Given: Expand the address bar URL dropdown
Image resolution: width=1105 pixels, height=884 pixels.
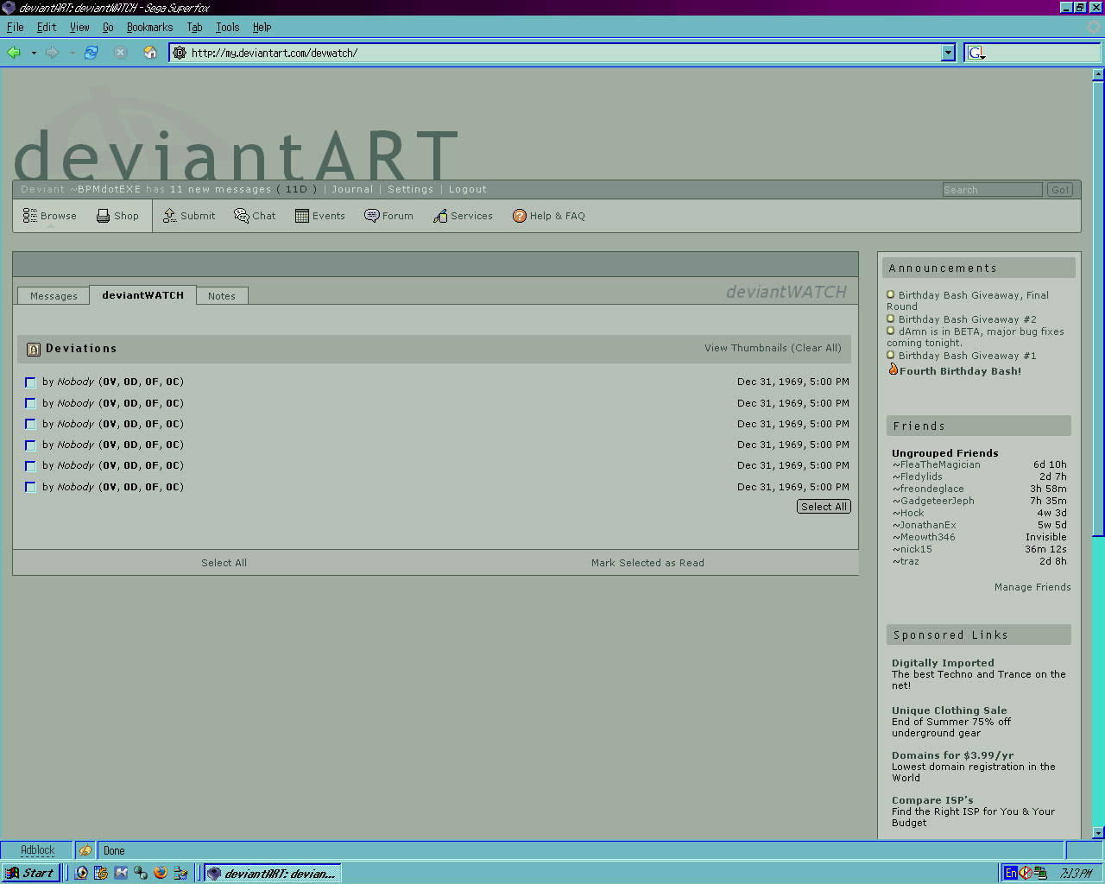Looking at the screenshot, I should (x=948, y=53).
